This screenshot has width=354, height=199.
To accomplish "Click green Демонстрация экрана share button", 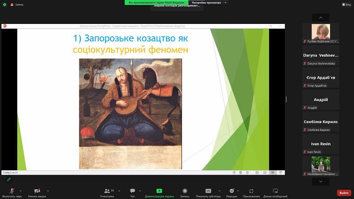I will point(159,193).
